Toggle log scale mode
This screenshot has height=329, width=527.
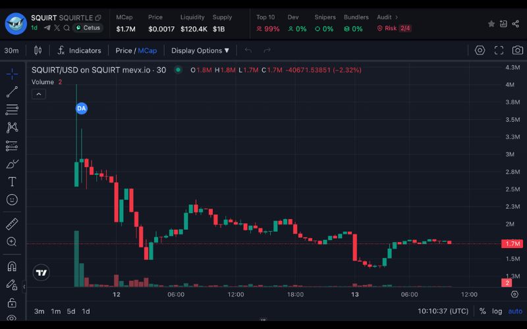497,311
